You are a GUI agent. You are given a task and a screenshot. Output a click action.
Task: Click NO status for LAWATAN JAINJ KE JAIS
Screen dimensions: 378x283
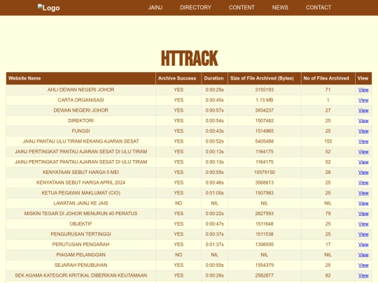pyautogui.click(x=178, y=203)
